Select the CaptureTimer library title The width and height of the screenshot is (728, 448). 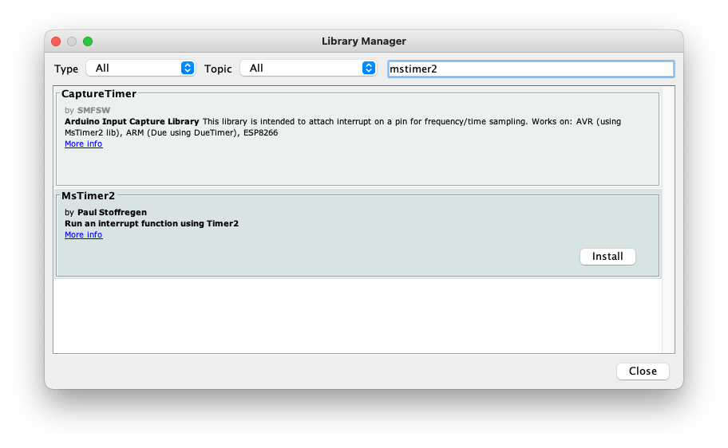click(x=99, y=94)
